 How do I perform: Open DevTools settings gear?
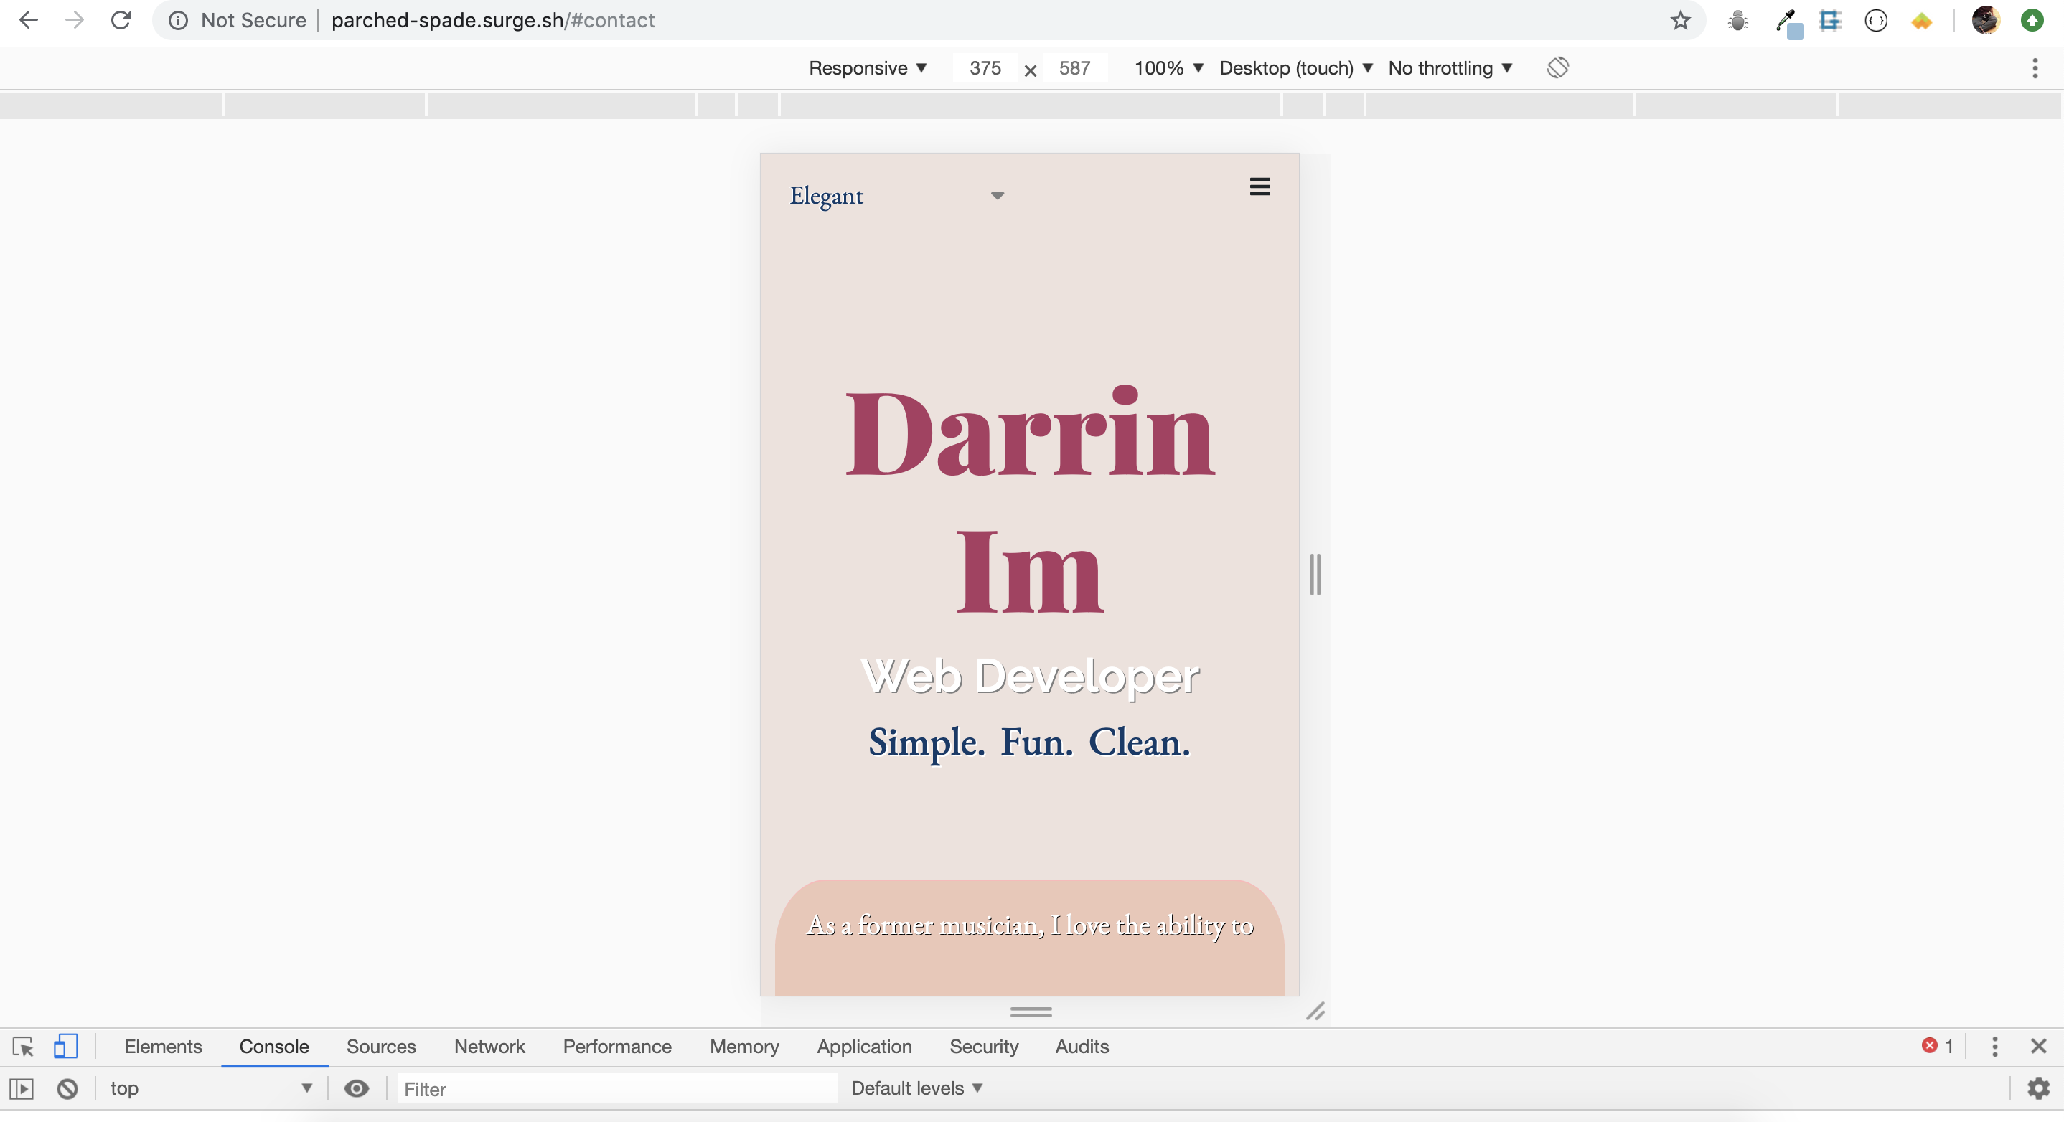2039,1088
